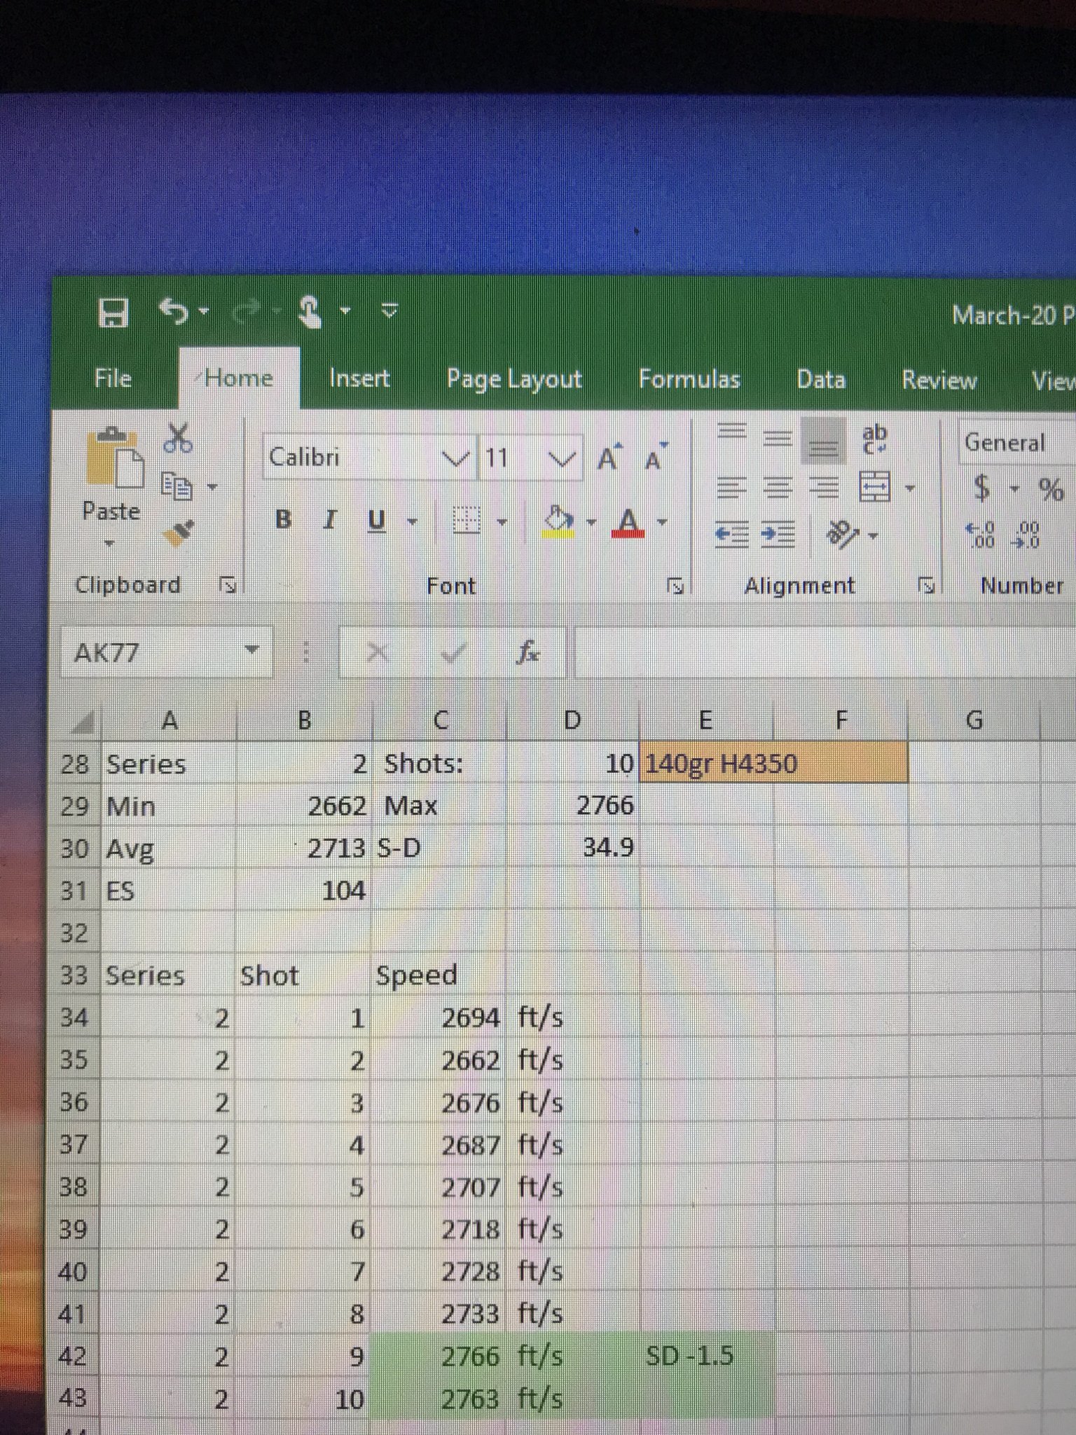Image resolution: width=1076 pixels, height=1435 pixels.
Task: Click the Save icon in title bar
Action: pos(113,313)
